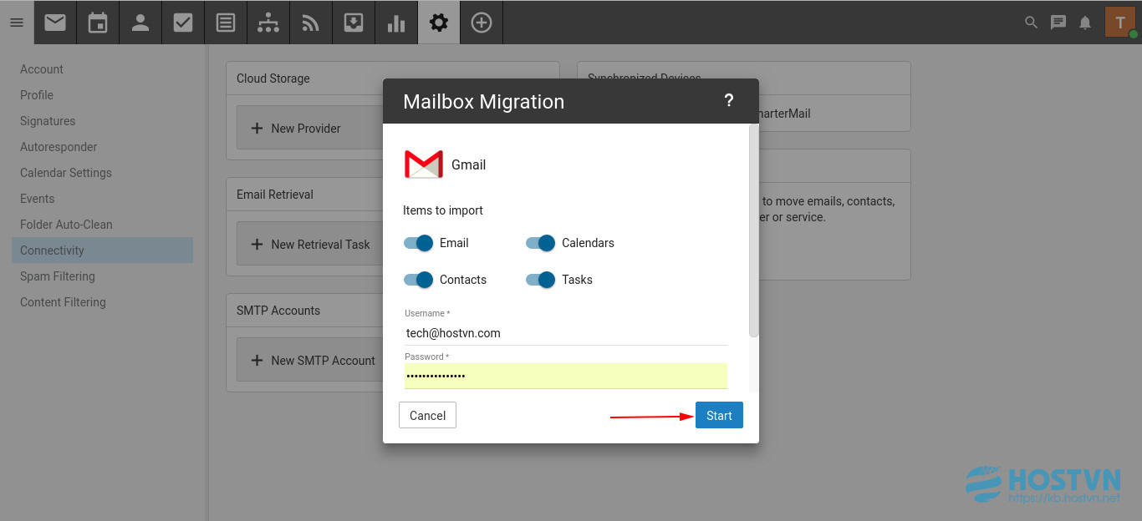Select Folder Auto-Clean in sidebar
1142x521 pixels.
66,225
